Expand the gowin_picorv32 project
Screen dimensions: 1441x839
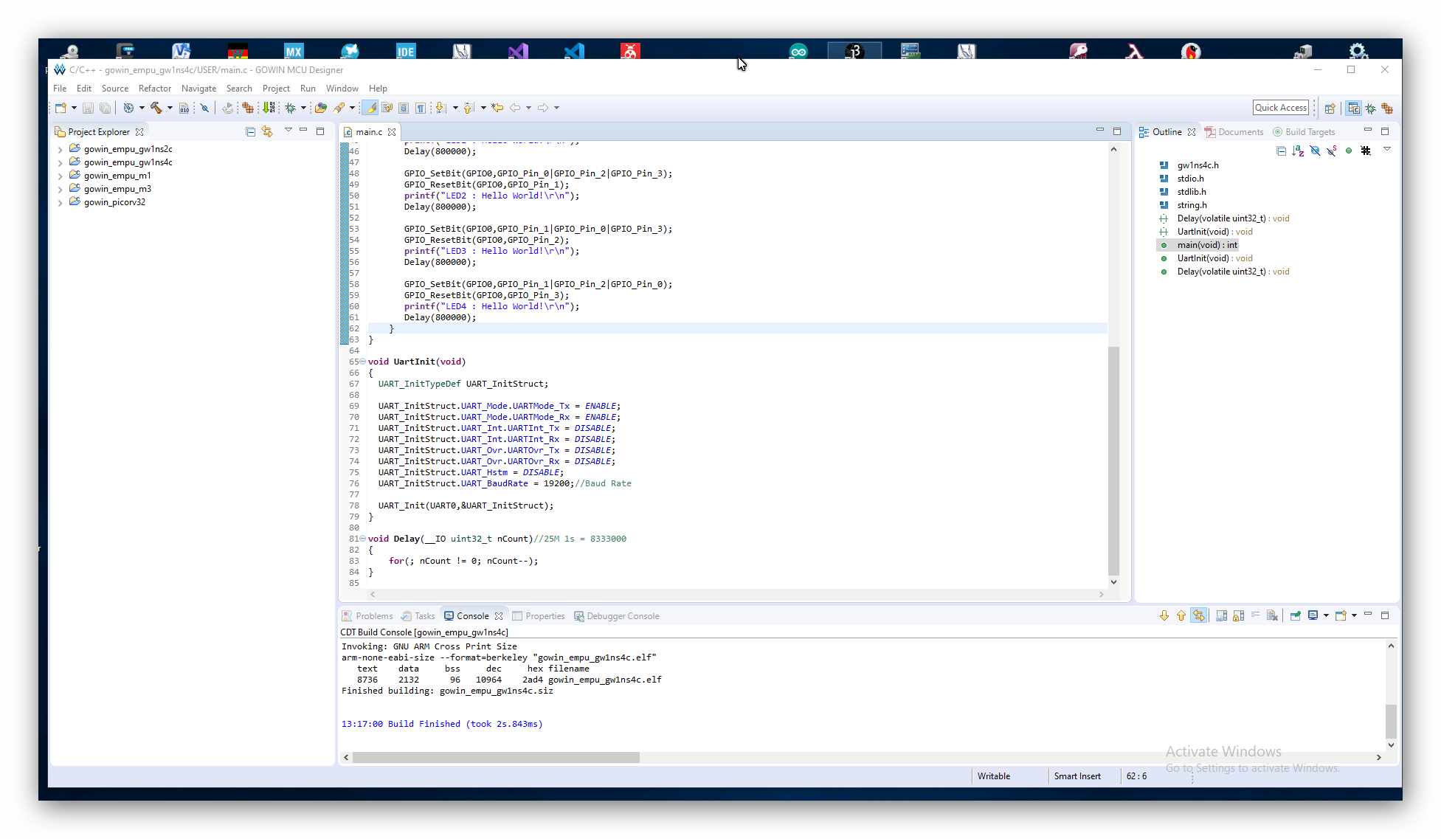click(x=60, y=202)
